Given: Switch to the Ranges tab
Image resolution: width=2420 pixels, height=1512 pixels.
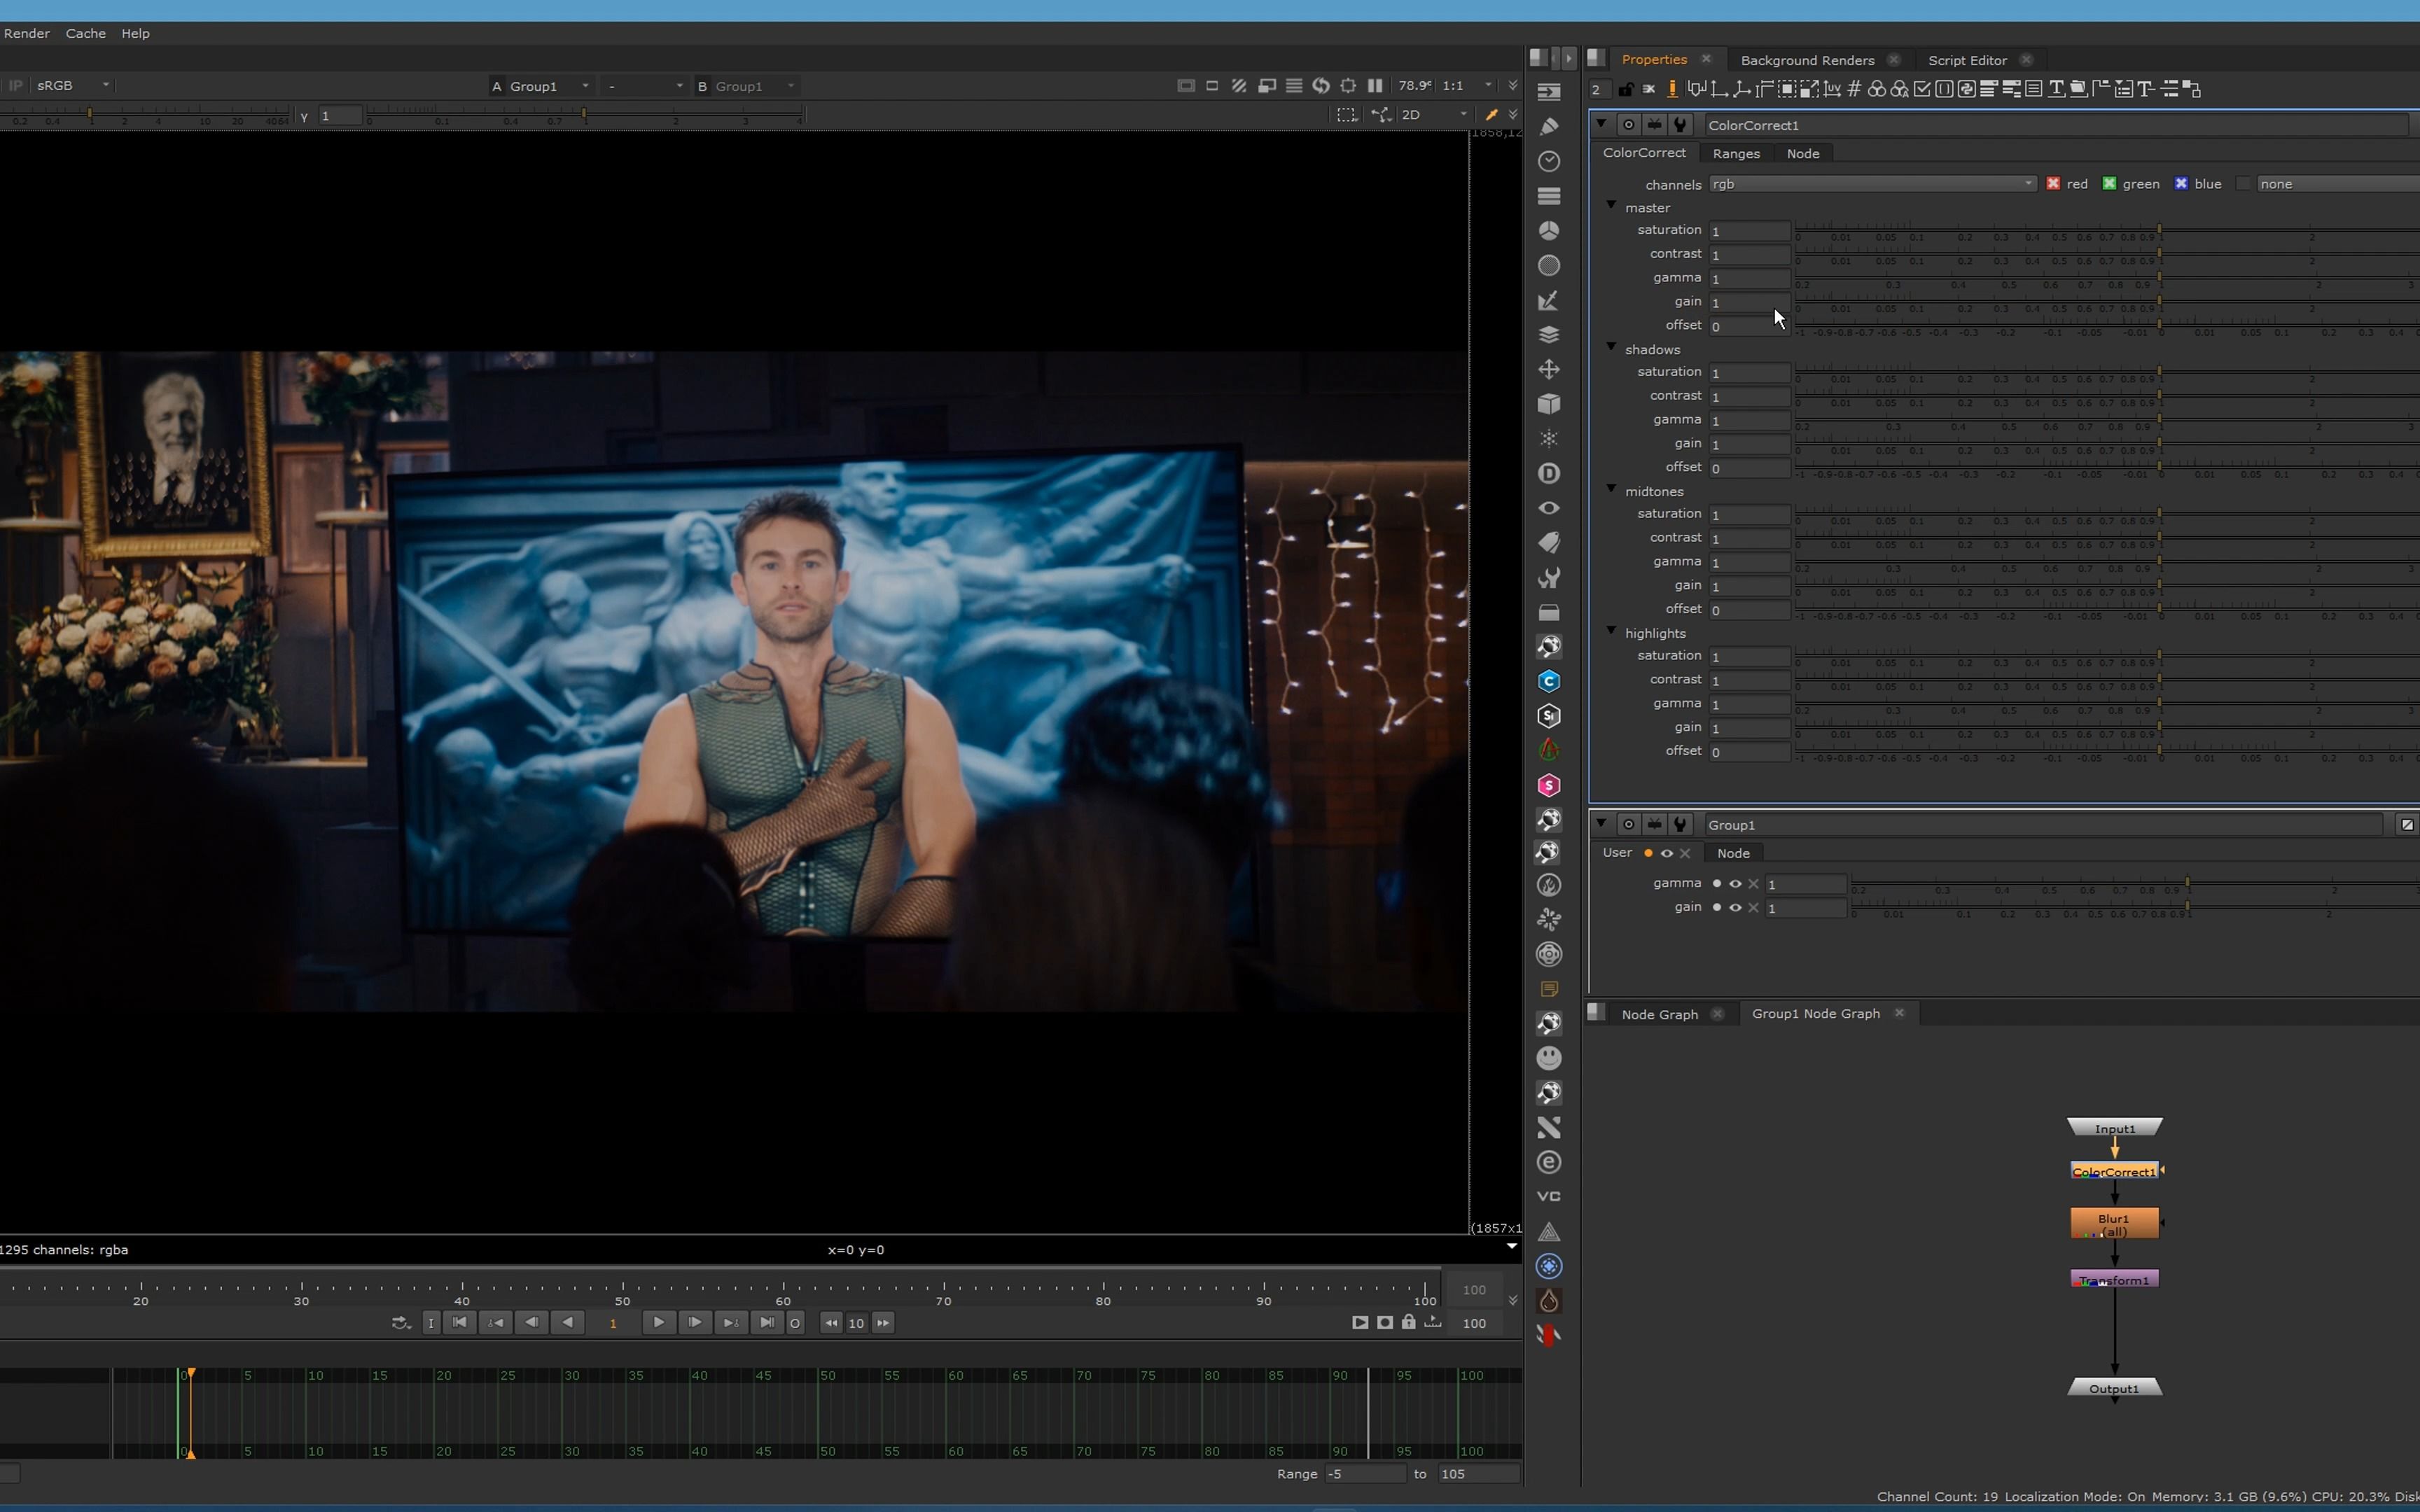Looking at the screenshot, I should pyautogui.click(x=1735, y=153).
